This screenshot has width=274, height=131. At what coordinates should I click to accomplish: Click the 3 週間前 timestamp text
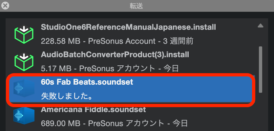(179, 41)
